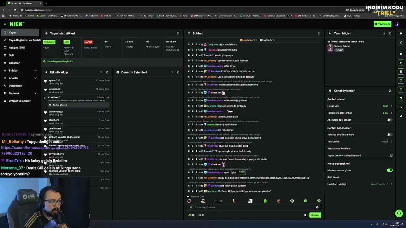Screen dimensions: 406x228
Task: Pick the red angry square emote
Action: 279,201
